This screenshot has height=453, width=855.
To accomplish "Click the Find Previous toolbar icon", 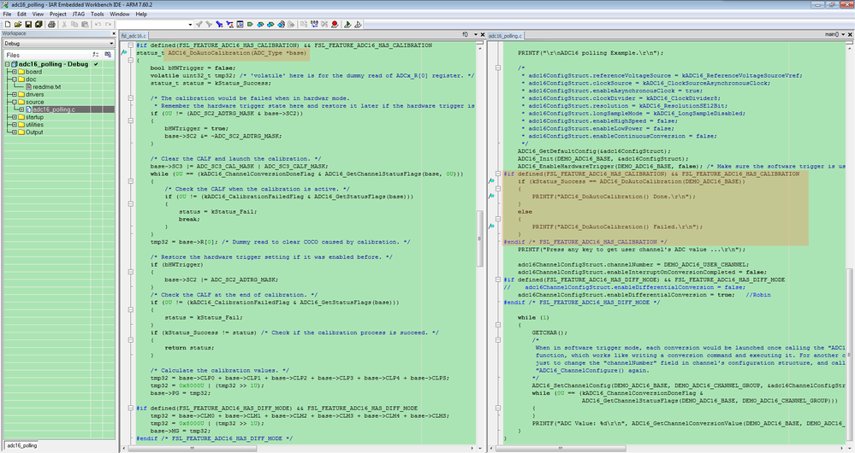I will (x=199, y=25).
